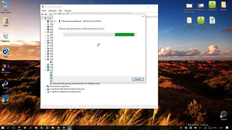Open the BMW Coding Tools rar archive on desktop
Viewport: 232px width, 130px height.
(201, 22)
